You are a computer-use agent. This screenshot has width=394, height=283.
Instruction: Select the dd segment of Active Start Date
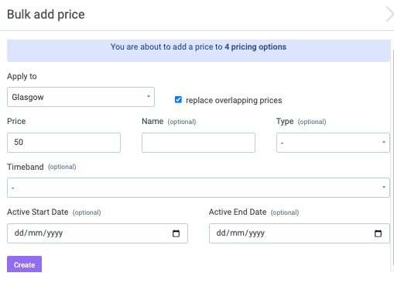(19, 233)
